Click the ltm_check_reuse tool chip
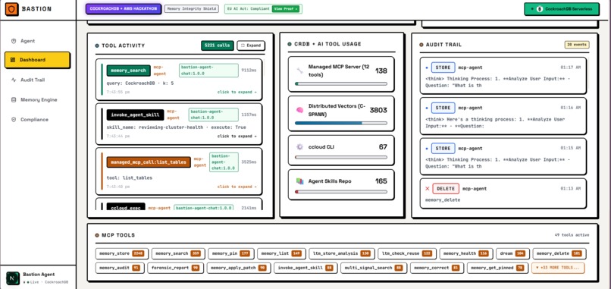Screen dimensions: 611x289 tap(407, 253)
